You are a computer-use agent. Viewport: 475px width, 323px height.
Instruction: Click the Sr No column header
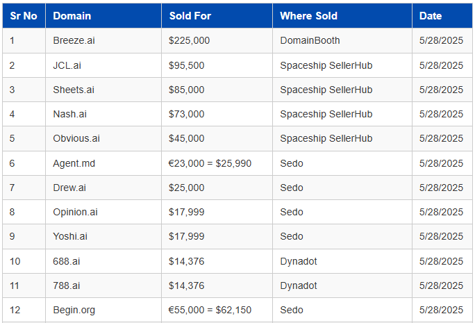(24, 16)
